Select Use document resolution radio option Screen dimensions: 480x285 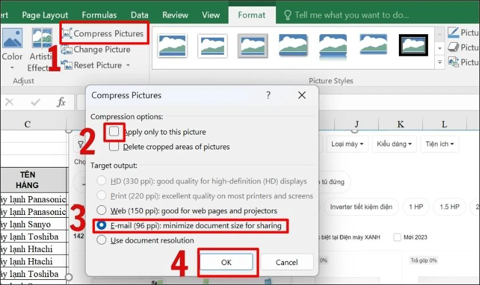pyautogui.click(x=101, y=240)
